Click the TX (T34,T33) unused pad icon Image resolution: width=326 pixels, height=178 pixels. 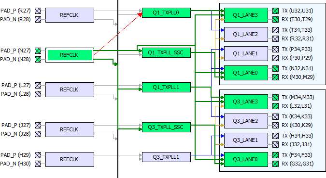[x=275, y=30]
